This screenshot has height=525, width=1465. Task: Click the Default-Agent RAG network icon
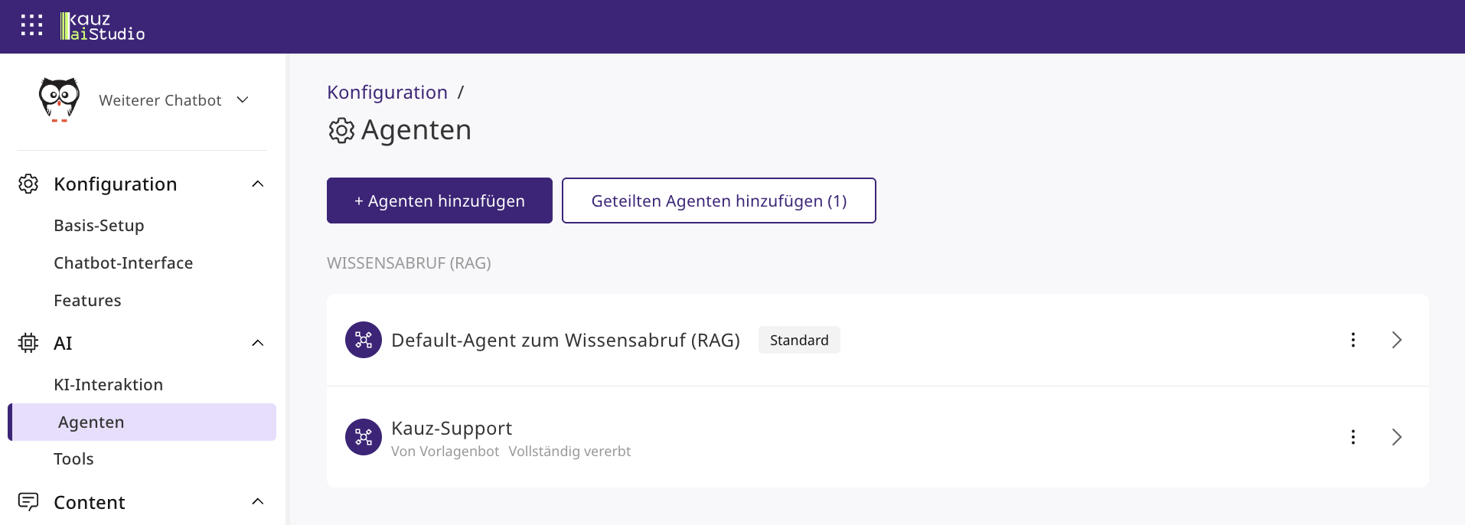click(x=364, y=340)
